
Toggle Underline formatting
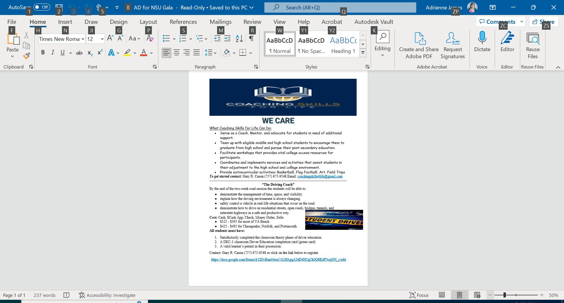click(63, 53)
